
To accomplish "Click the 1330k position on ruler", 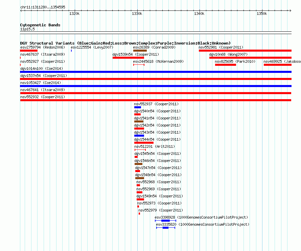I will (137, 13).
